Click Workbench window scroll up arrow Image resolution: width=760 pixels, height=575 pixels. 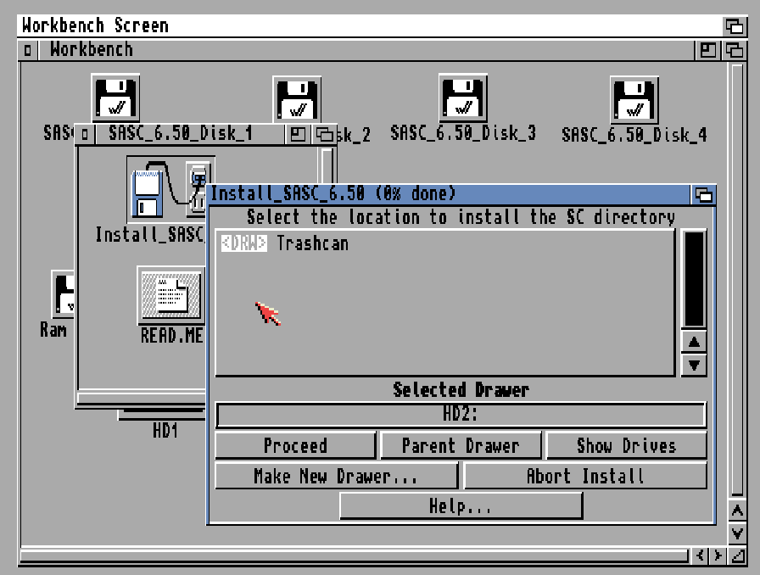(x=737, y=511)
